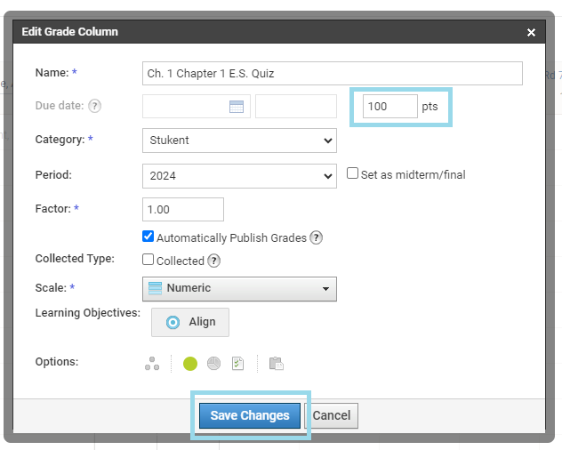This screenshot has height=450, width=562.
Task: Click the Name field with quiz title
Action: [x=333, y=73]
